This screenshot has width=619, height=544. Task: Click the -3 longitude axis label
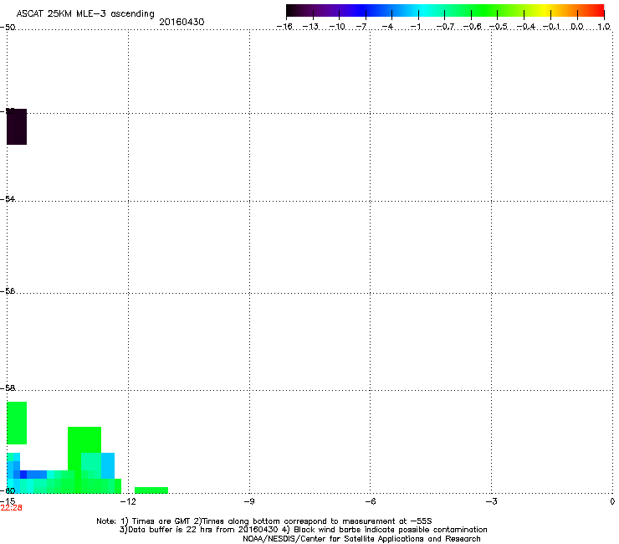point(491,501)
